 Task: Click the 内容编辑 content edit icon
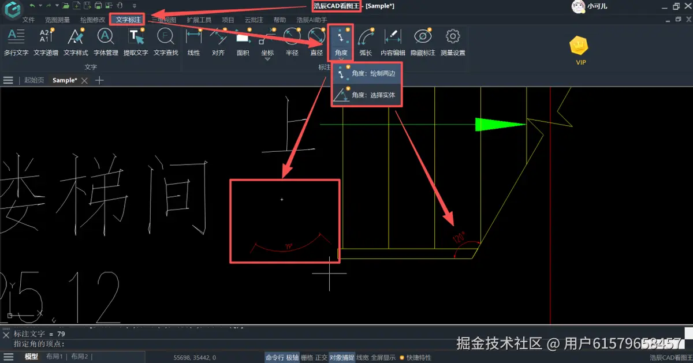(393, 42)
